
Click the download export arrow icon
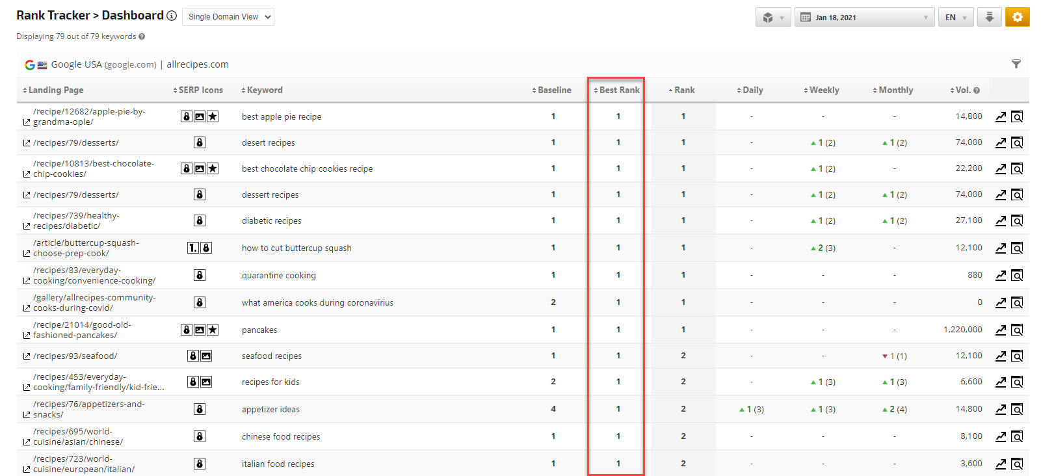tap(989, 17)
